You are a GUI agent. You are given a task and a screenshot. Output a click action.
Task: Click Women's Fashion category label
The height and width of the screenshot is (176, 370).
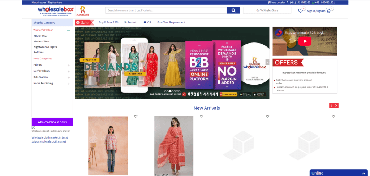[43, 30]
